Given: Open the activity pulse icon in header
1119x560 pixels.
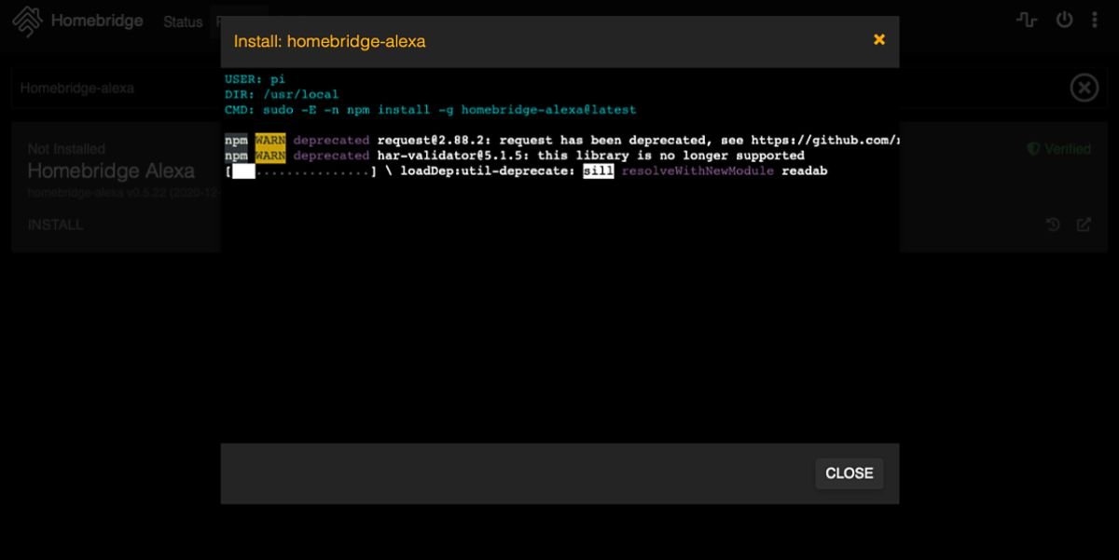Looking at the screenshot, I should click(1027, 20).
